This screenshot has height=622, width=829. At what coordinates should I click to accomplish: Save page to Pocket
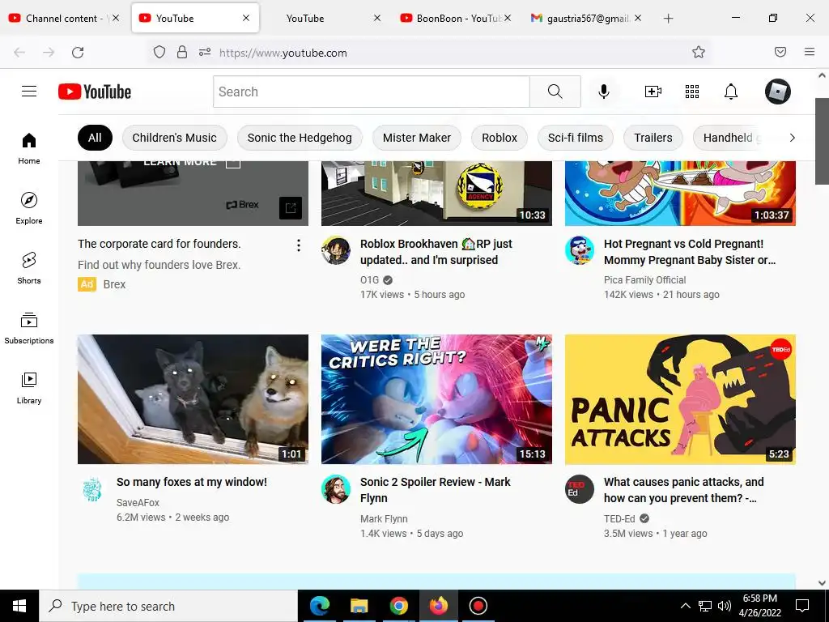click(780, 52)
